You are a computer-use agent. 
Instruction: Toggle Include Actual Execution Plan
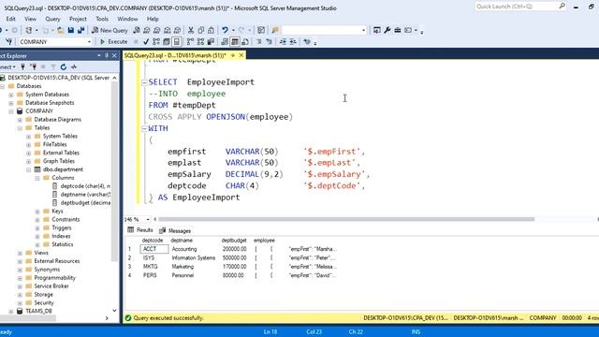[190, 41]
